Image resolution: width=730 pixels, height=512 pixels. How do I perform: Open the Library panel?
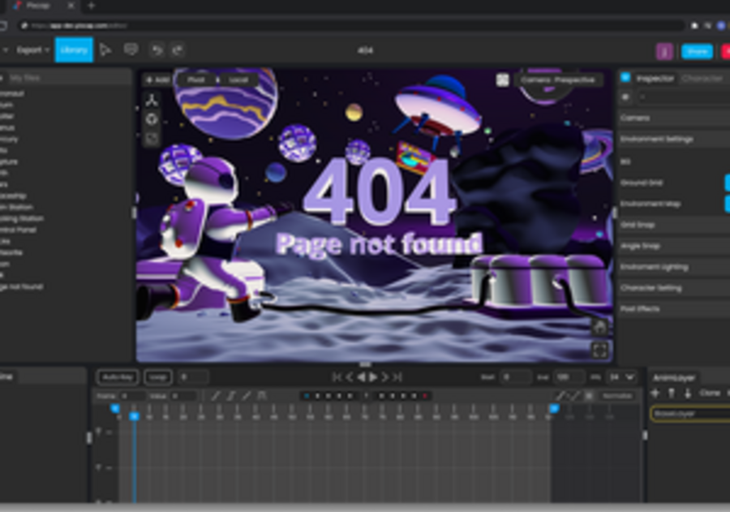[74, 50]
